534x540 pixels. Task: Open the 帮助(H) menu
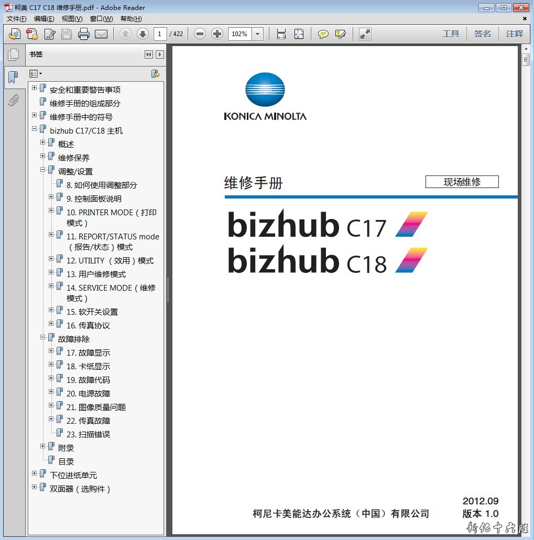pos(131,19)
